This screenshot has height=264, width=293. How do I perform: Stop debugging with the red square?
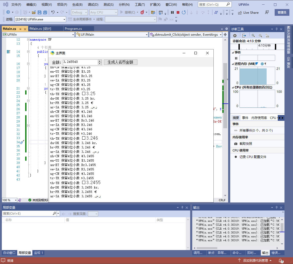coord(178,12)
